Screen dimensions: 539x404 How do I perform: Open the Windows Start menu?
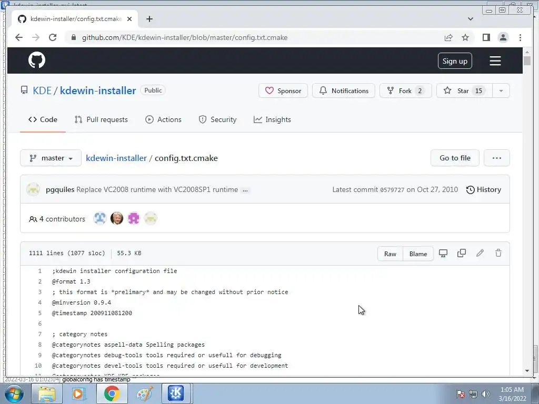pyautogui.click(x=14, y=393)
